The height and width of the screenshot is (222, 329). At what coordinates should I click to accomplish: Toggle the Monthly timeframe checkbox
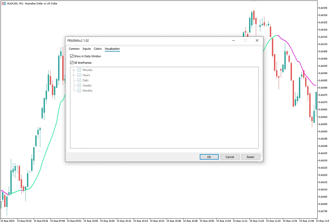pos(79,91)
